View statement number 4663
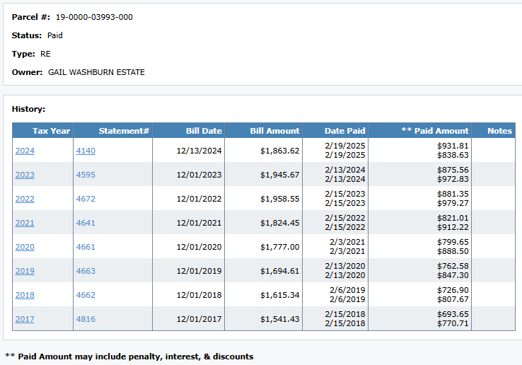Screen dimensions: 522x365 86,271
